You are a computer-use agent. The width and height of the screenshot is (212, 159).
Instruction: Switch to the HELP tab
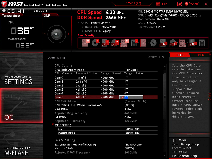[180, 55]
